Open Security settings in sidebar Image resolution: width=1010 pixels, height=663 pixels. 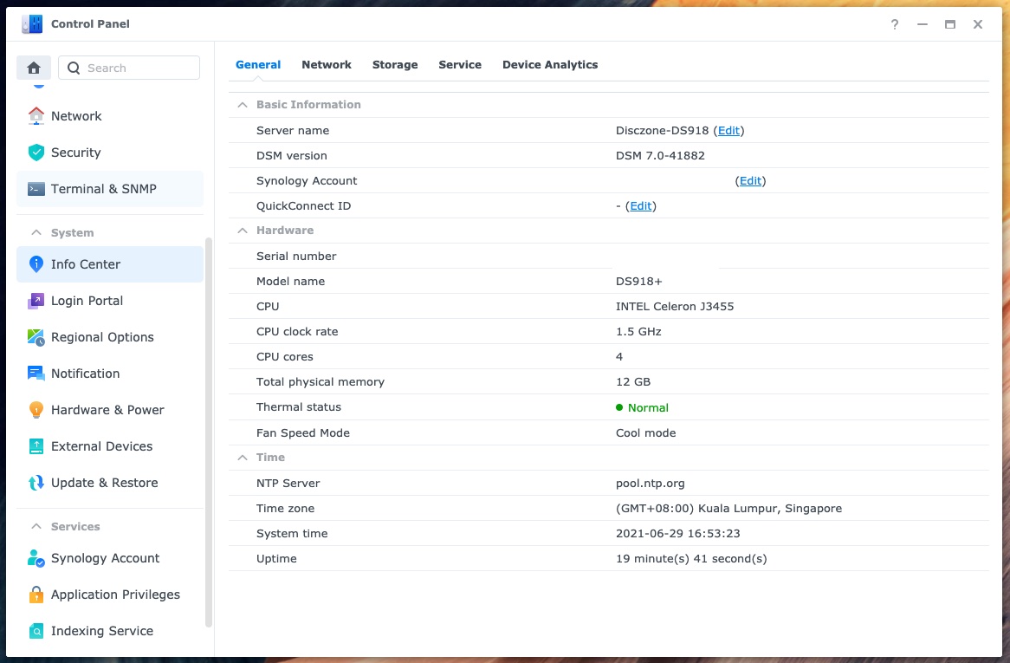109,153
